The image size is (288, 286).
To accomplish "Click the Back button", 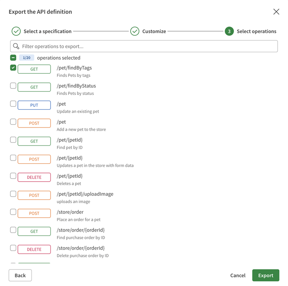I will [20, 275].
